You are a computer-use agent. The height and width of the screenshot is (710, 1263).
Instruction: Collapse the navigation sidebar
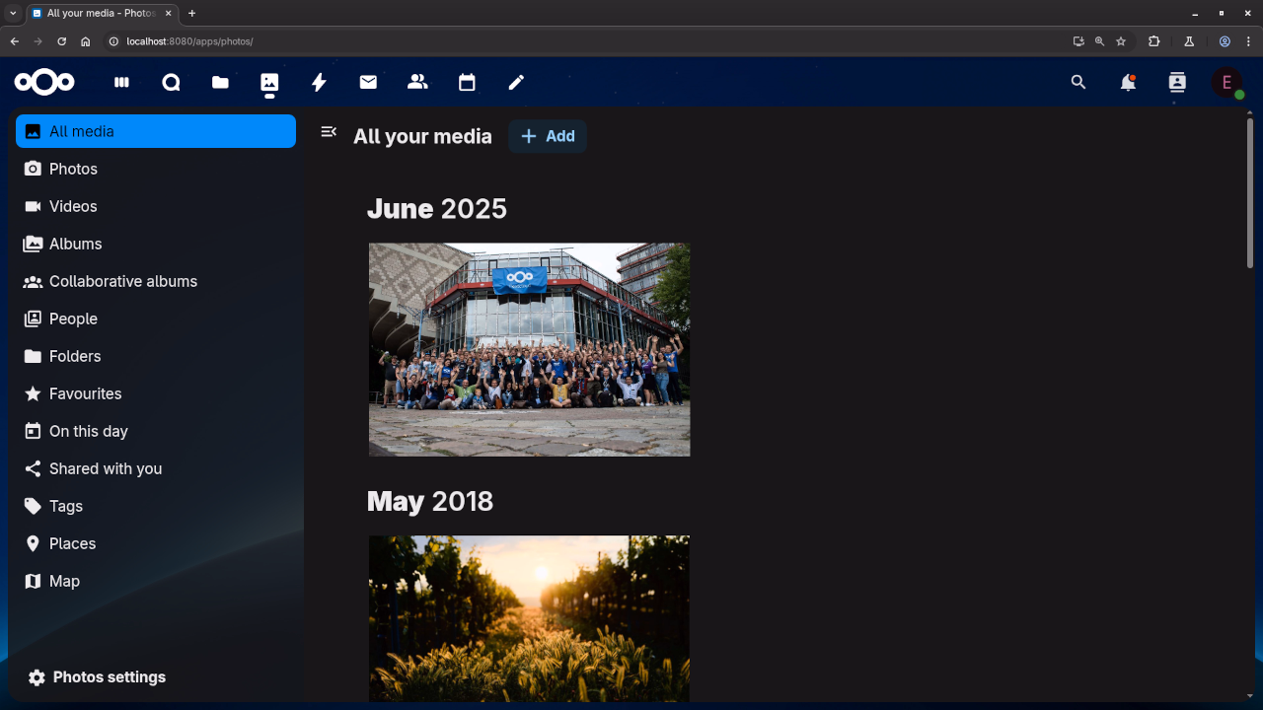(329, 132)
